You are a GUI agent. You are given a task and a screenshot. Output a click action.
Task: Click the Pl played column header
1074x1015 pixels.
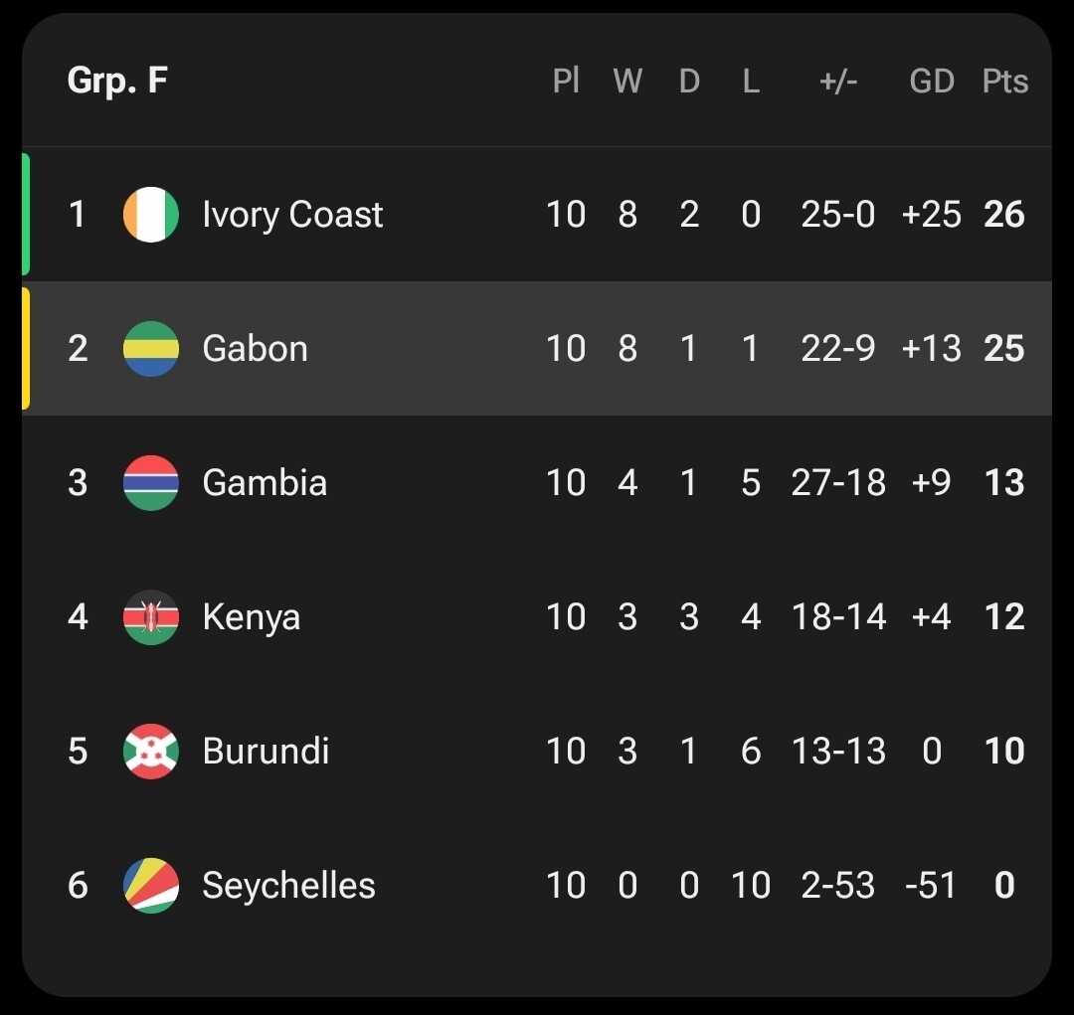[566, 82]
